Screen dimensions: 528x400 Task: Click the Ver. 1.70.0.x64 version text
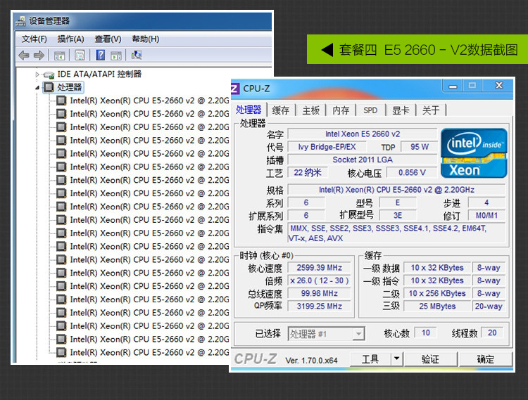point(311,361)
